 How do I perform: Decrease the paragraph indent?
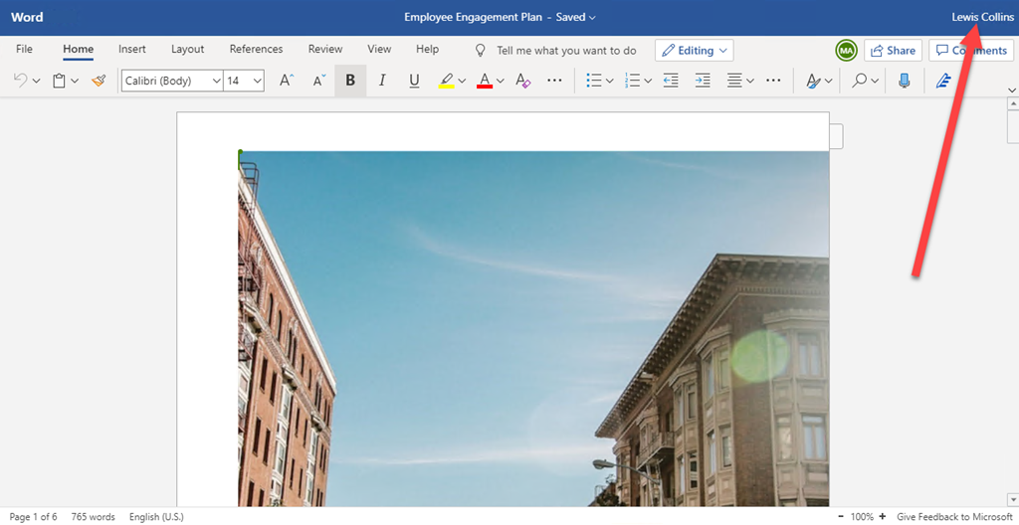click(x=670, y=81)
